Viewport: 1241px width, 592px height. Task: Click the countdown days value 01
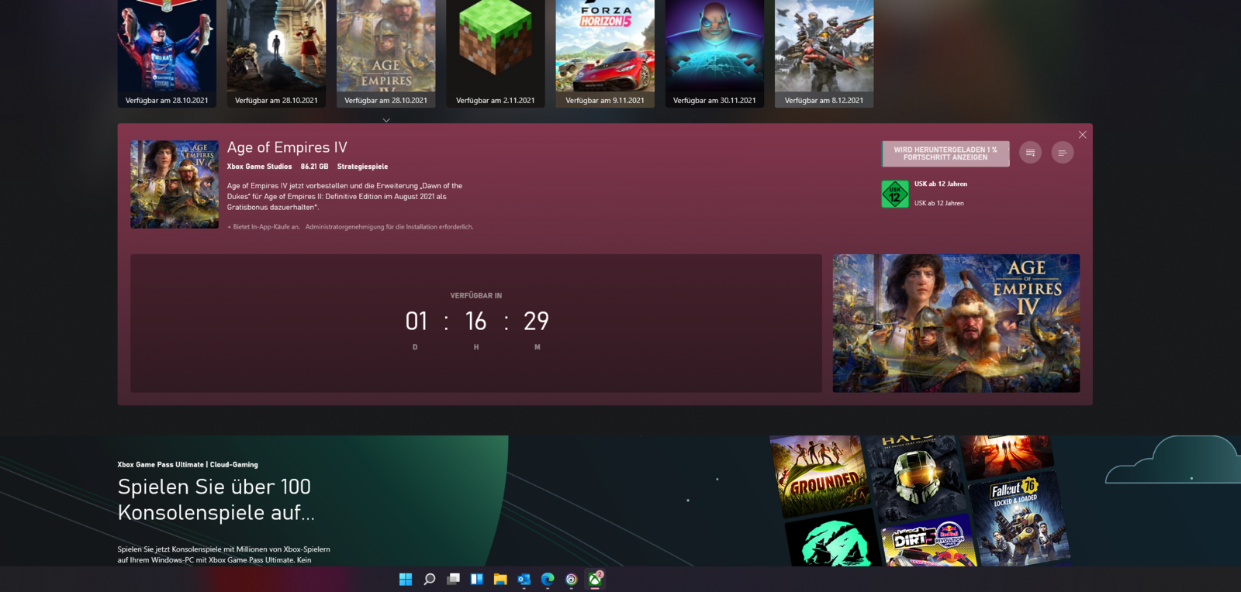pyautogui.click(x=417, y=321)
